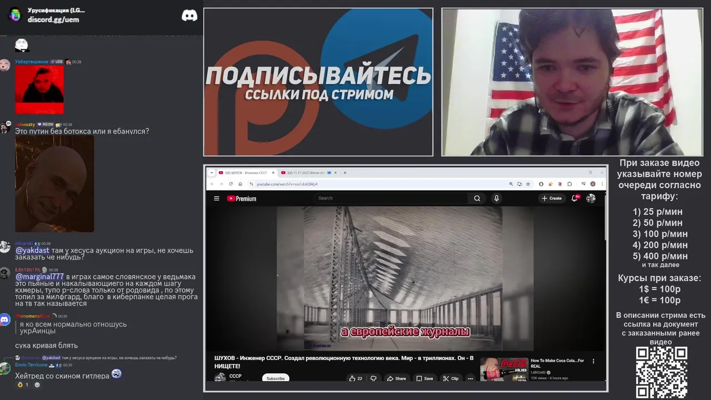The image size is (711, 400).
Task: Open YouTube notifications bell
Action: (575, 198)
